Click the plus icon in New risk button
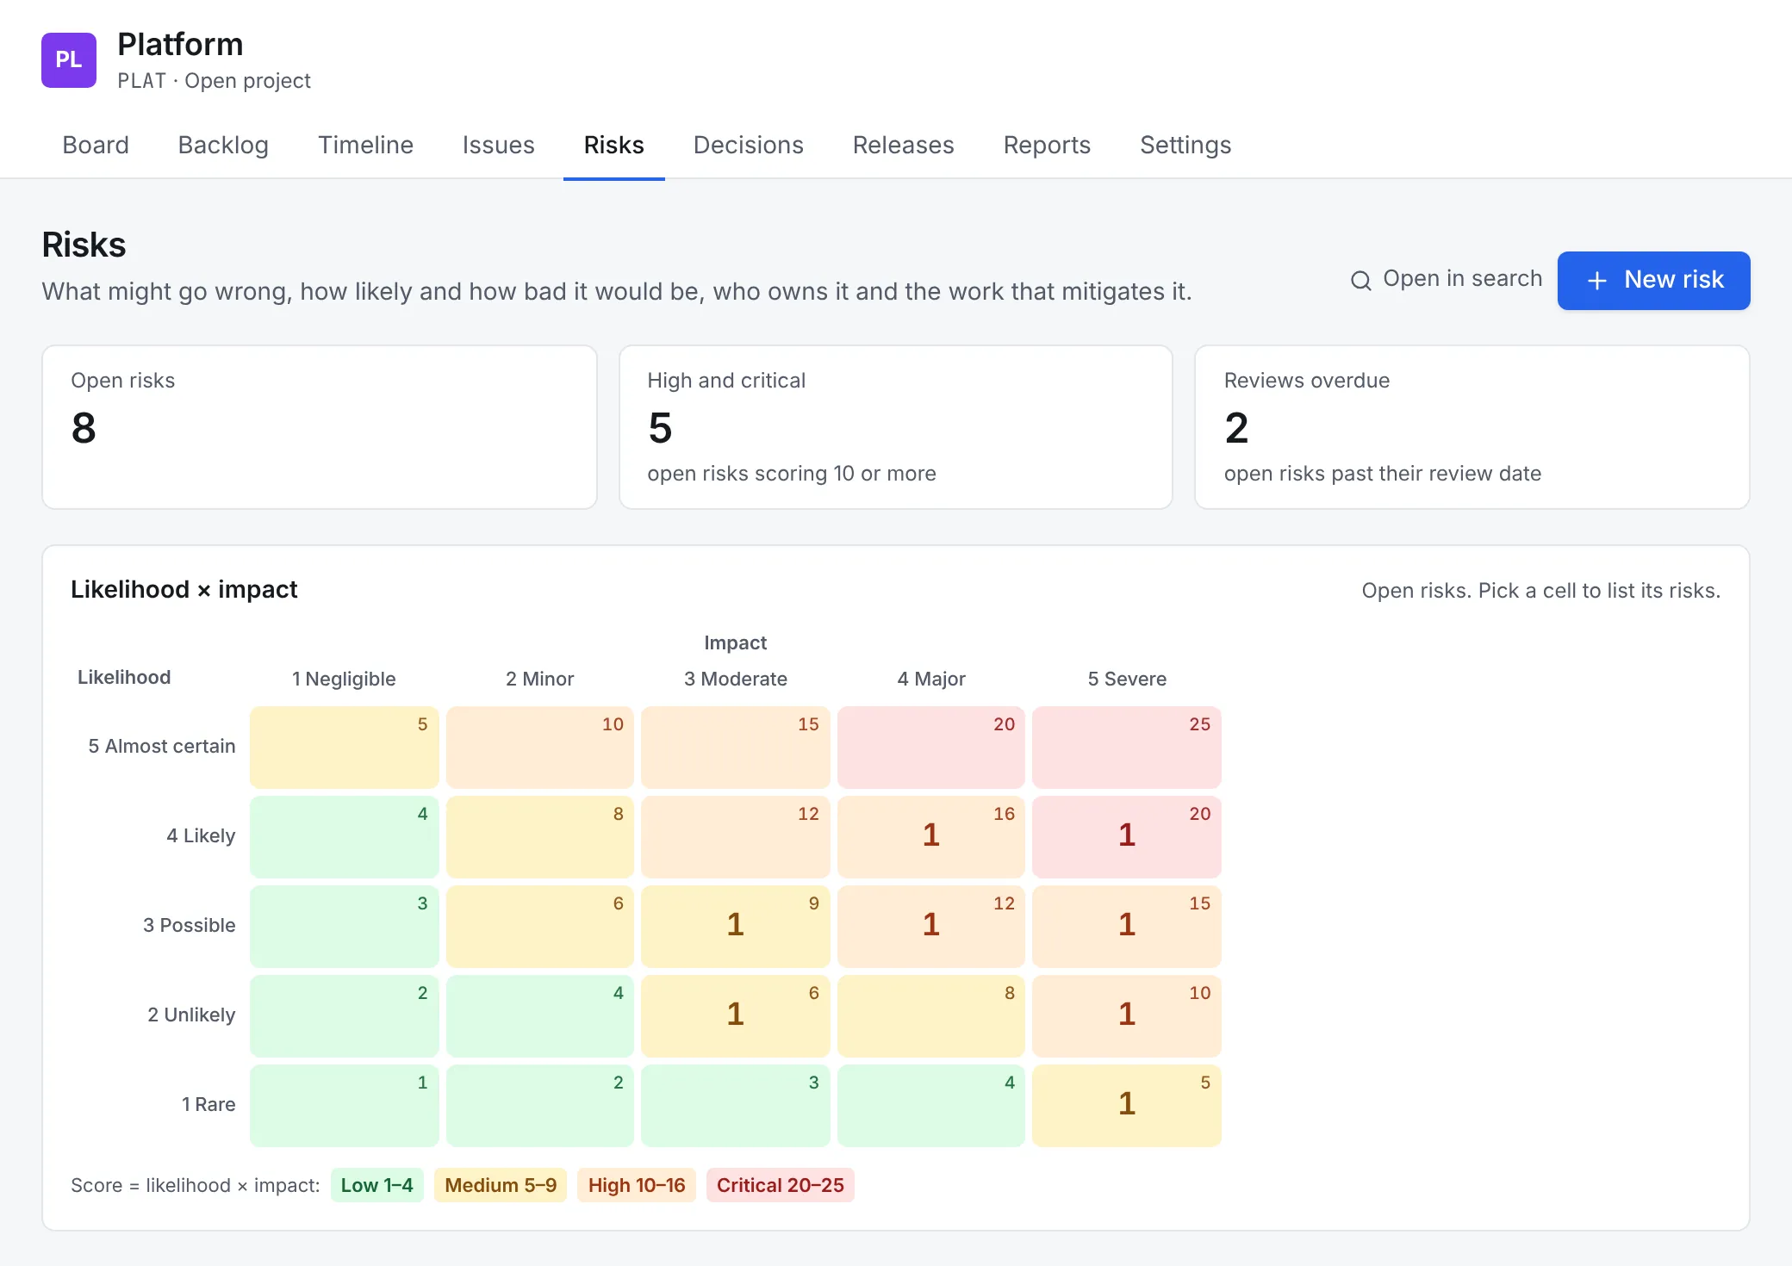 [1596, 281]
